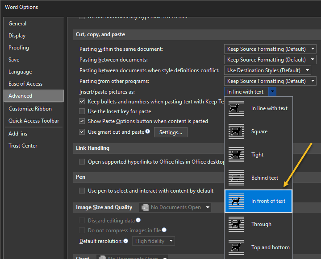This screenshot has height=259, width=321.
Task: Open Pasting from other programs dropdown
Action: click(313, 81)
